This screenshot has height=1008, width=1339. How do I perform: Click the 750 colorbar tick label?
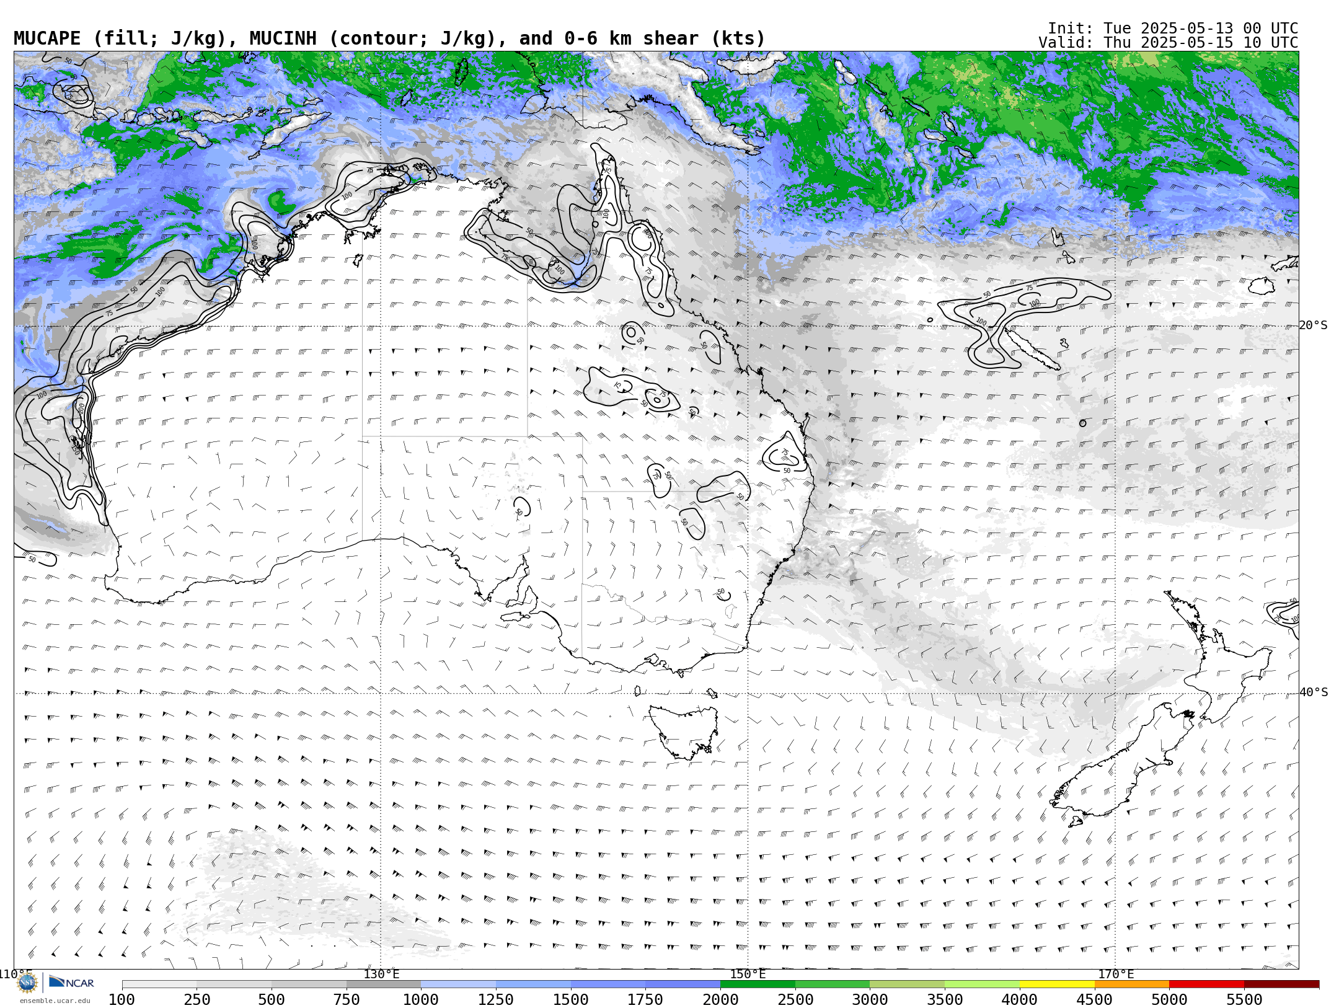347,1000
